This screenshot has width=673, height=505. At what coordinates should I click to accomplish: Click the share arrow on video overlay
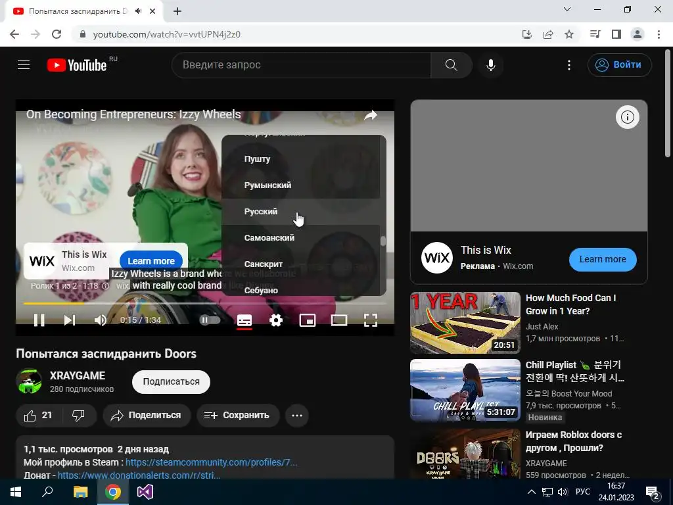coord(371,115)
